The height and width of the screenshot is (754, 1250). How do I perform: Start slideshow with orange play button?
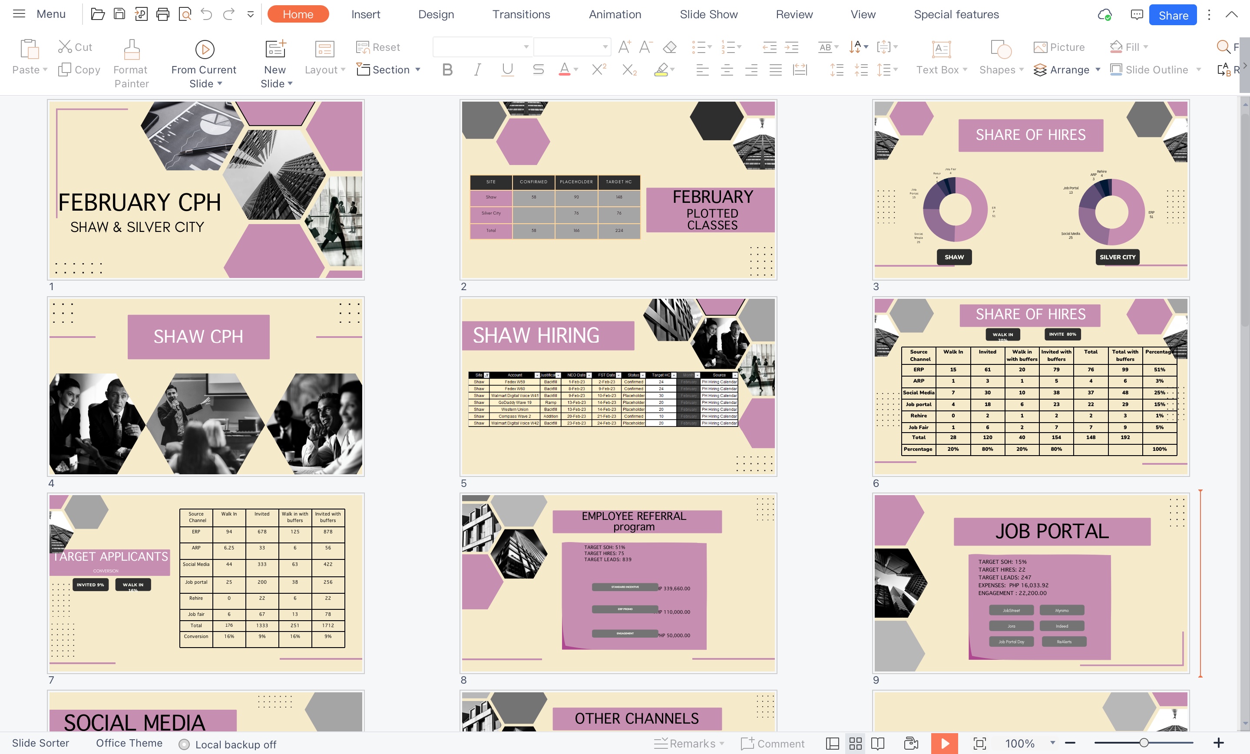[x=944, y=743]
